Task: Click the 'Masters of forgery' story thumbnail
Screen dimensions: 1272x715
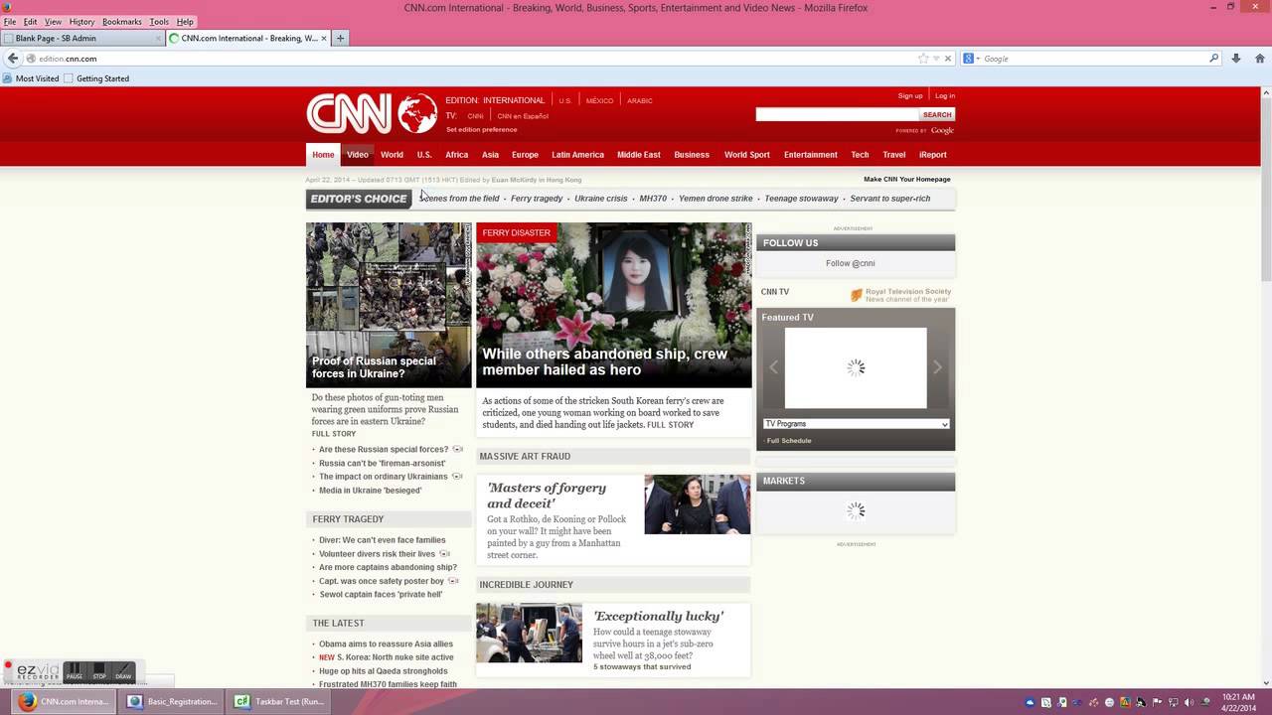Action: tap(698, 504)
